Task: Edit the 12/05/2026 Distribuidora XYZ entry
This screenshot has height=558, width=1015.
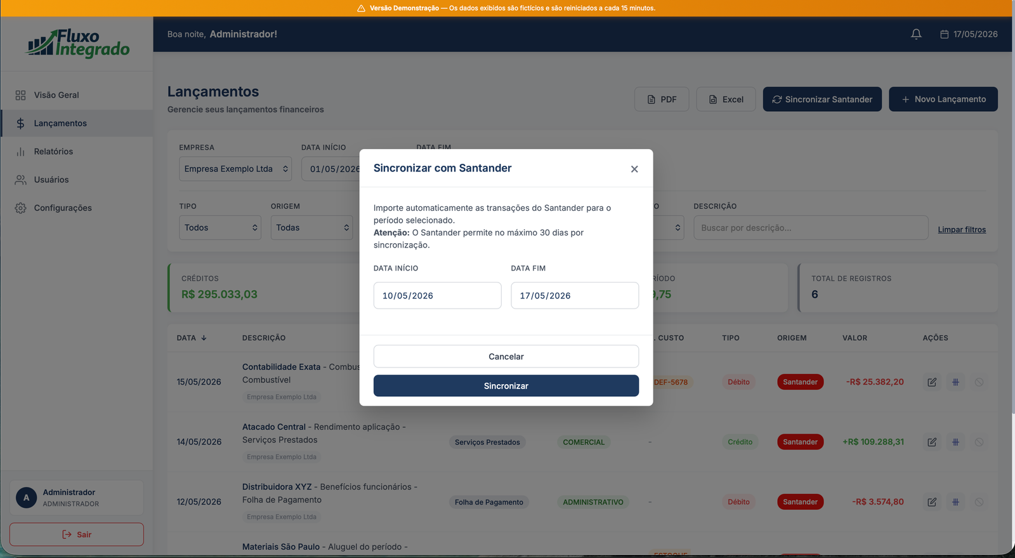Action: (932, 502)
